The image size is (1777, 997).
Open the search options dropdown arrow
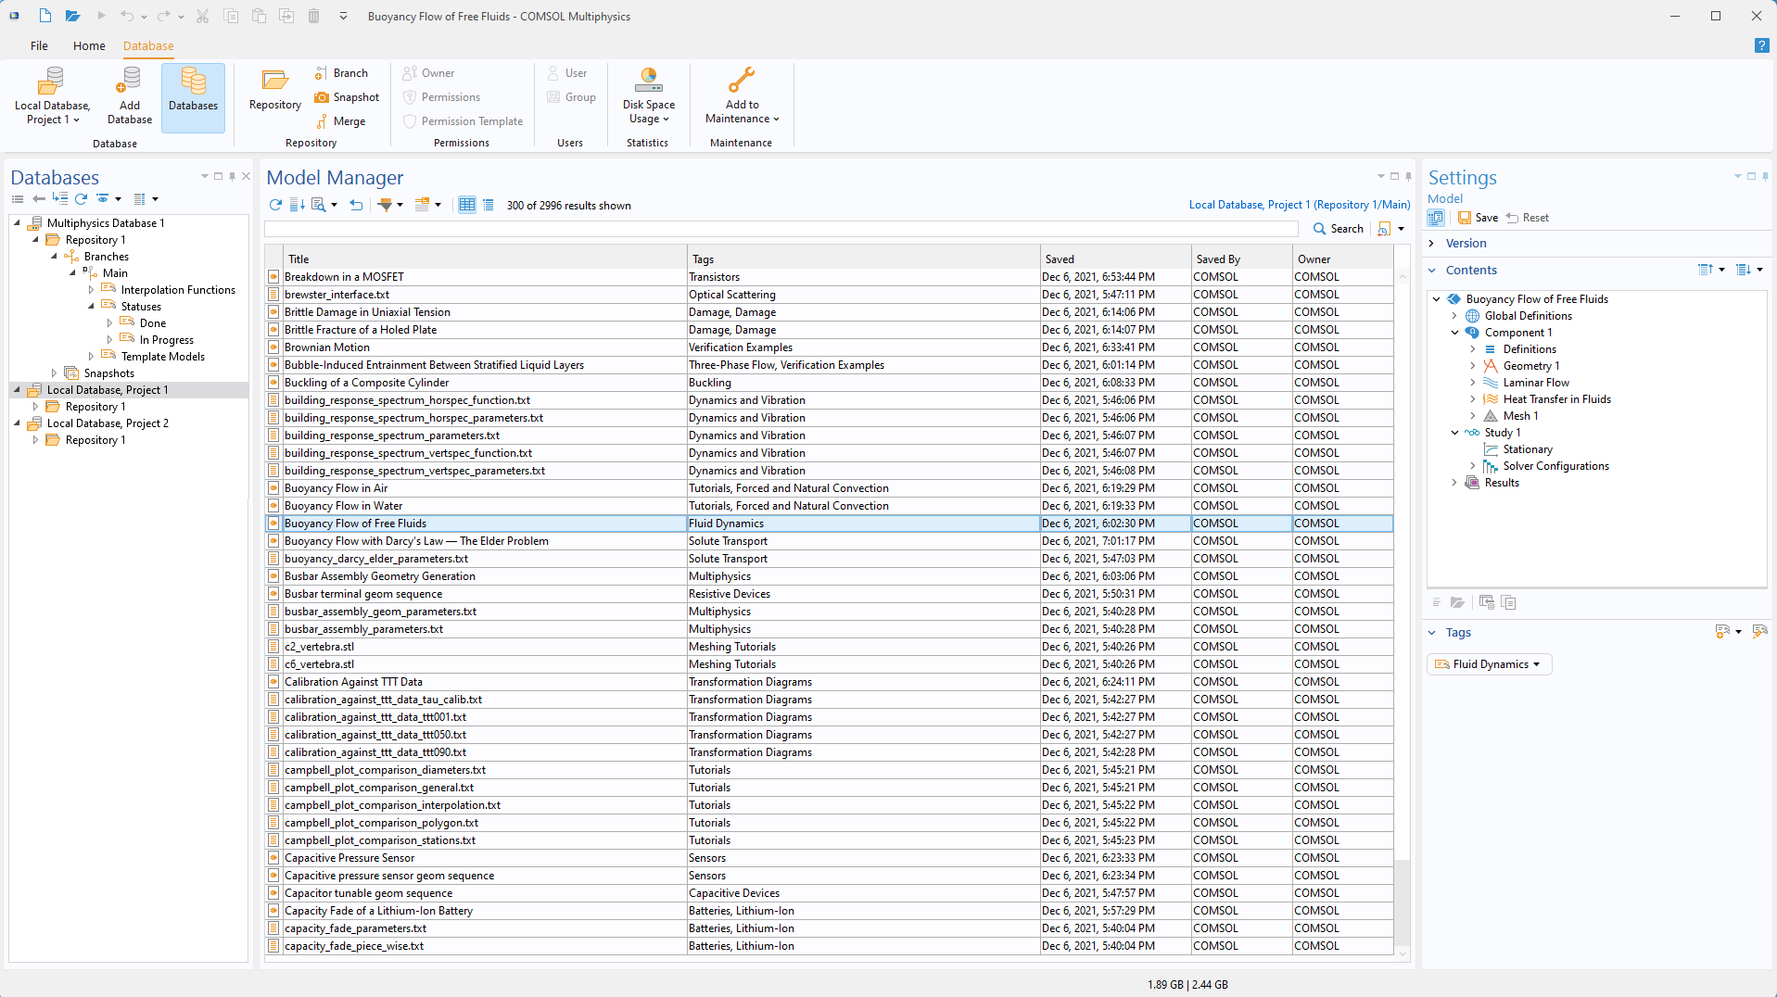[x=1401, y=229]
